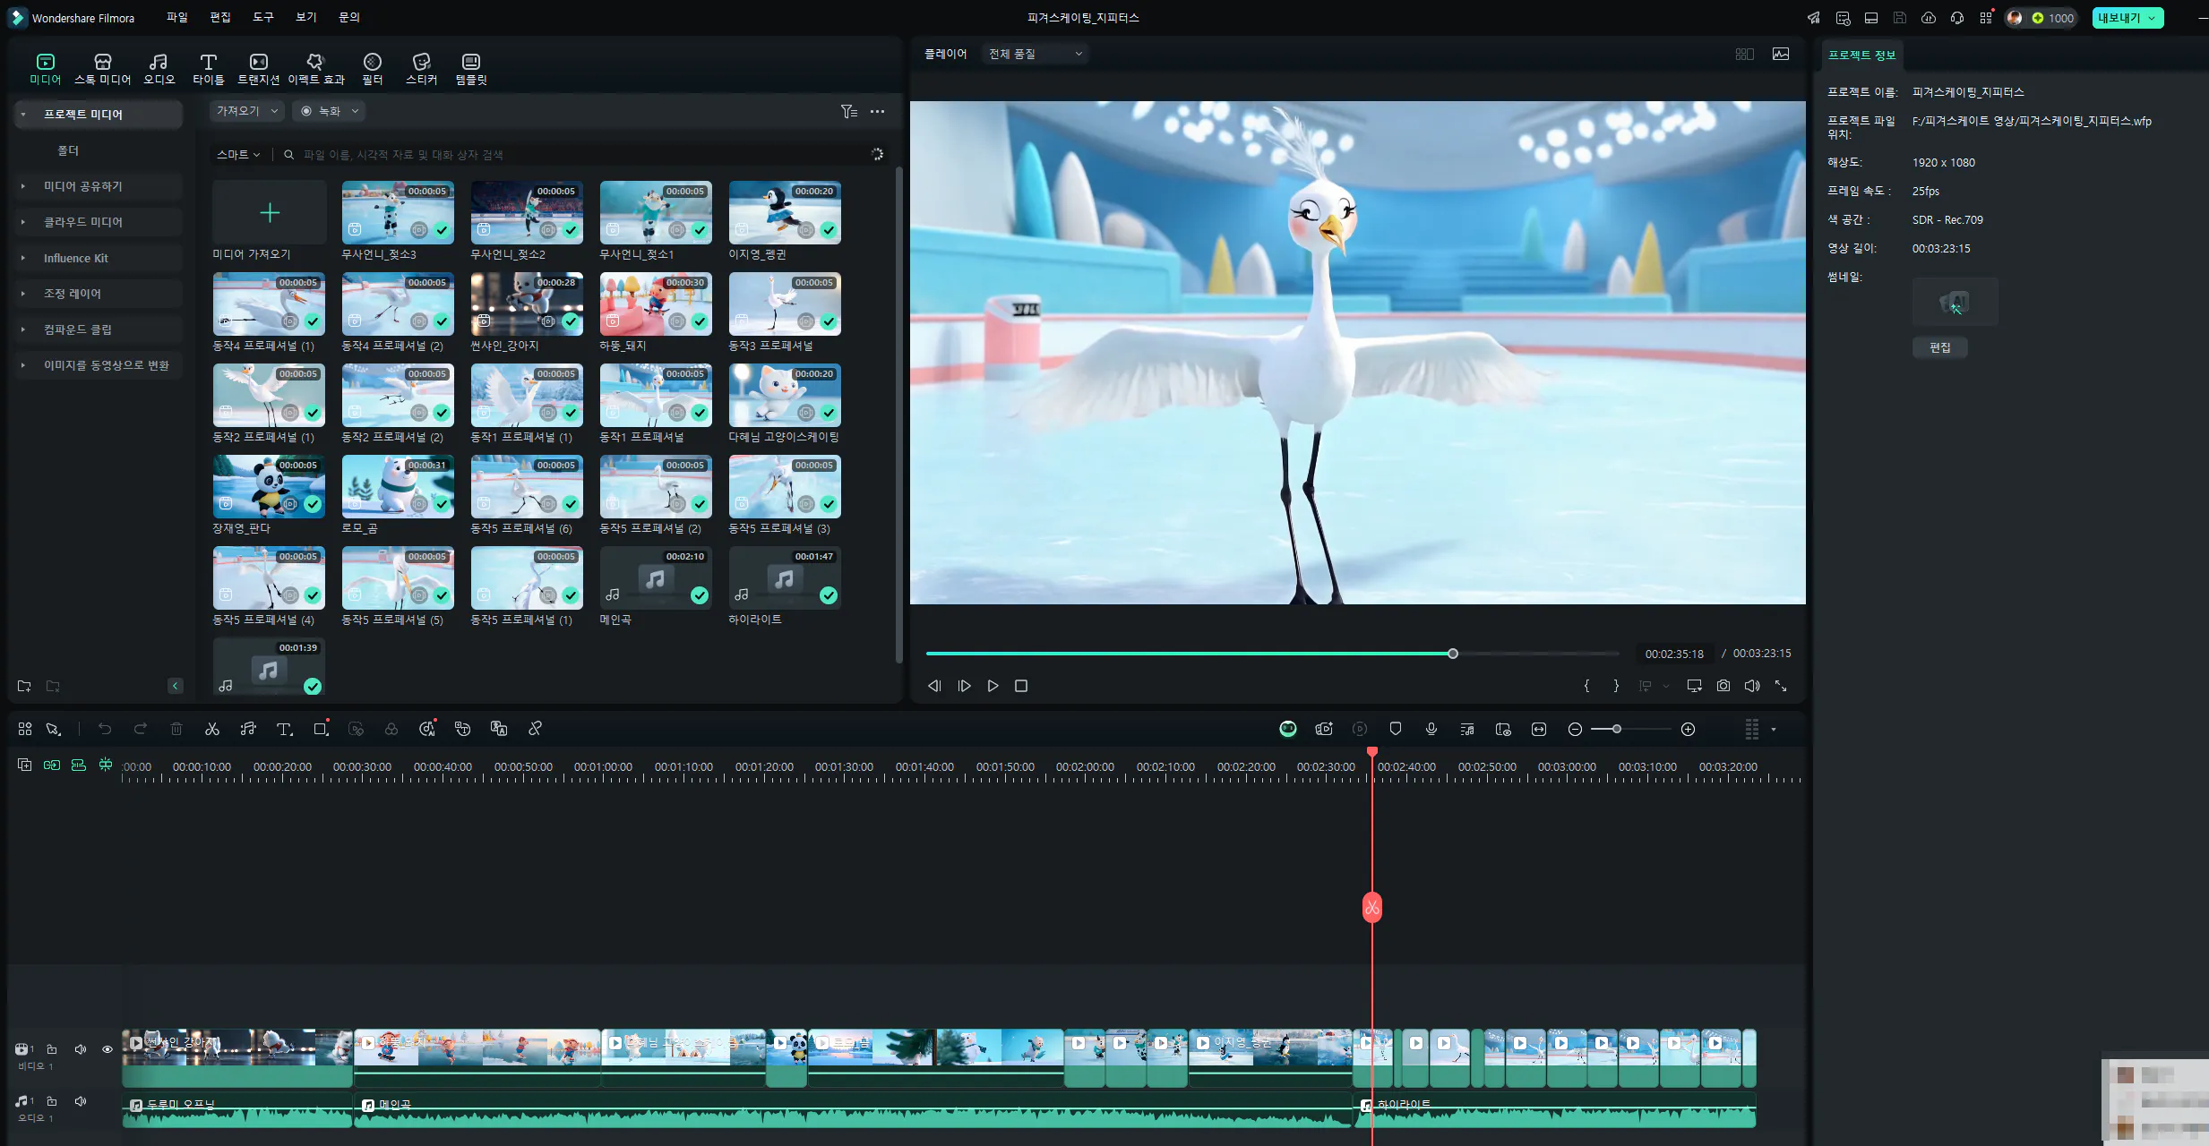Mute the Audio 1 track
This screenshot has height=1146, width=2209.
point(81,1101)
